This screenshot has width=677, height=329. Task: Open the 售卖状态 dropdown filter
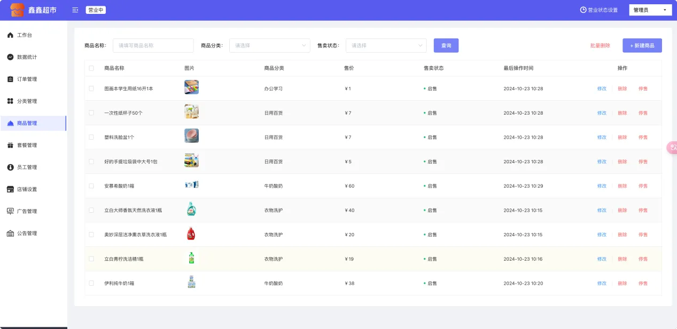pyautogui.click(x=386, y=46)
